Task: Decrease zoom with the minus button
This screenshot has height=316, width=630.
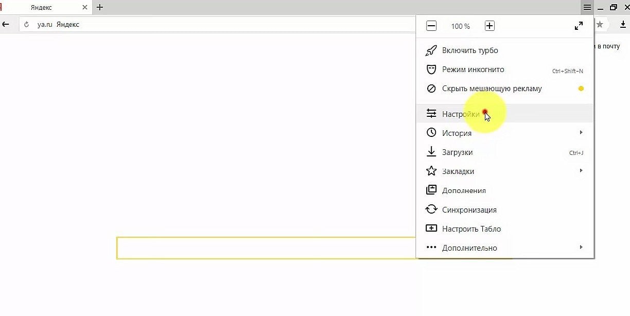Action: click(x=431, y=26)
